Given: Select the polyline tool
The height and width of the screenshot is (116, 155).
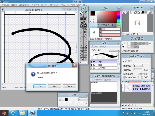Looking at the screenshot, I should tap(85, 22).
